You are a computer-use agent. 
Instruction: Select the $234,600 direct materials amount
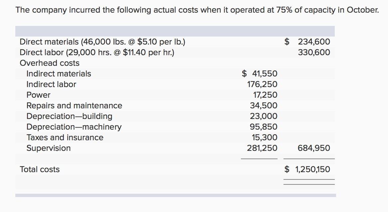click(x=308, y=42)
